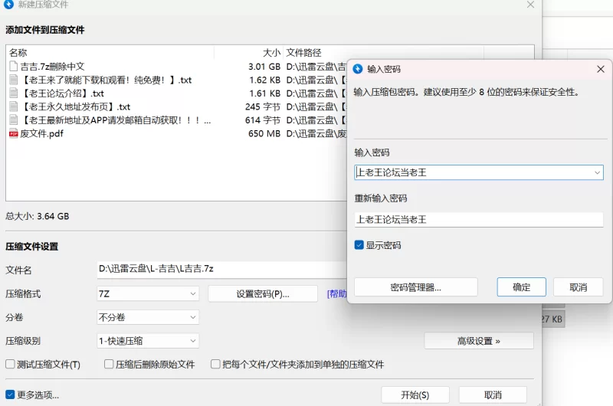
Task: Toggle the 更多选项 checkbox
Action: tap(11, 395)
